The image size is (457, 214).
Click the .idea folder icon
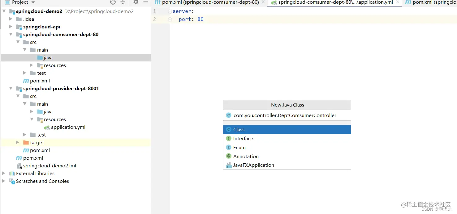coord(19,19)
